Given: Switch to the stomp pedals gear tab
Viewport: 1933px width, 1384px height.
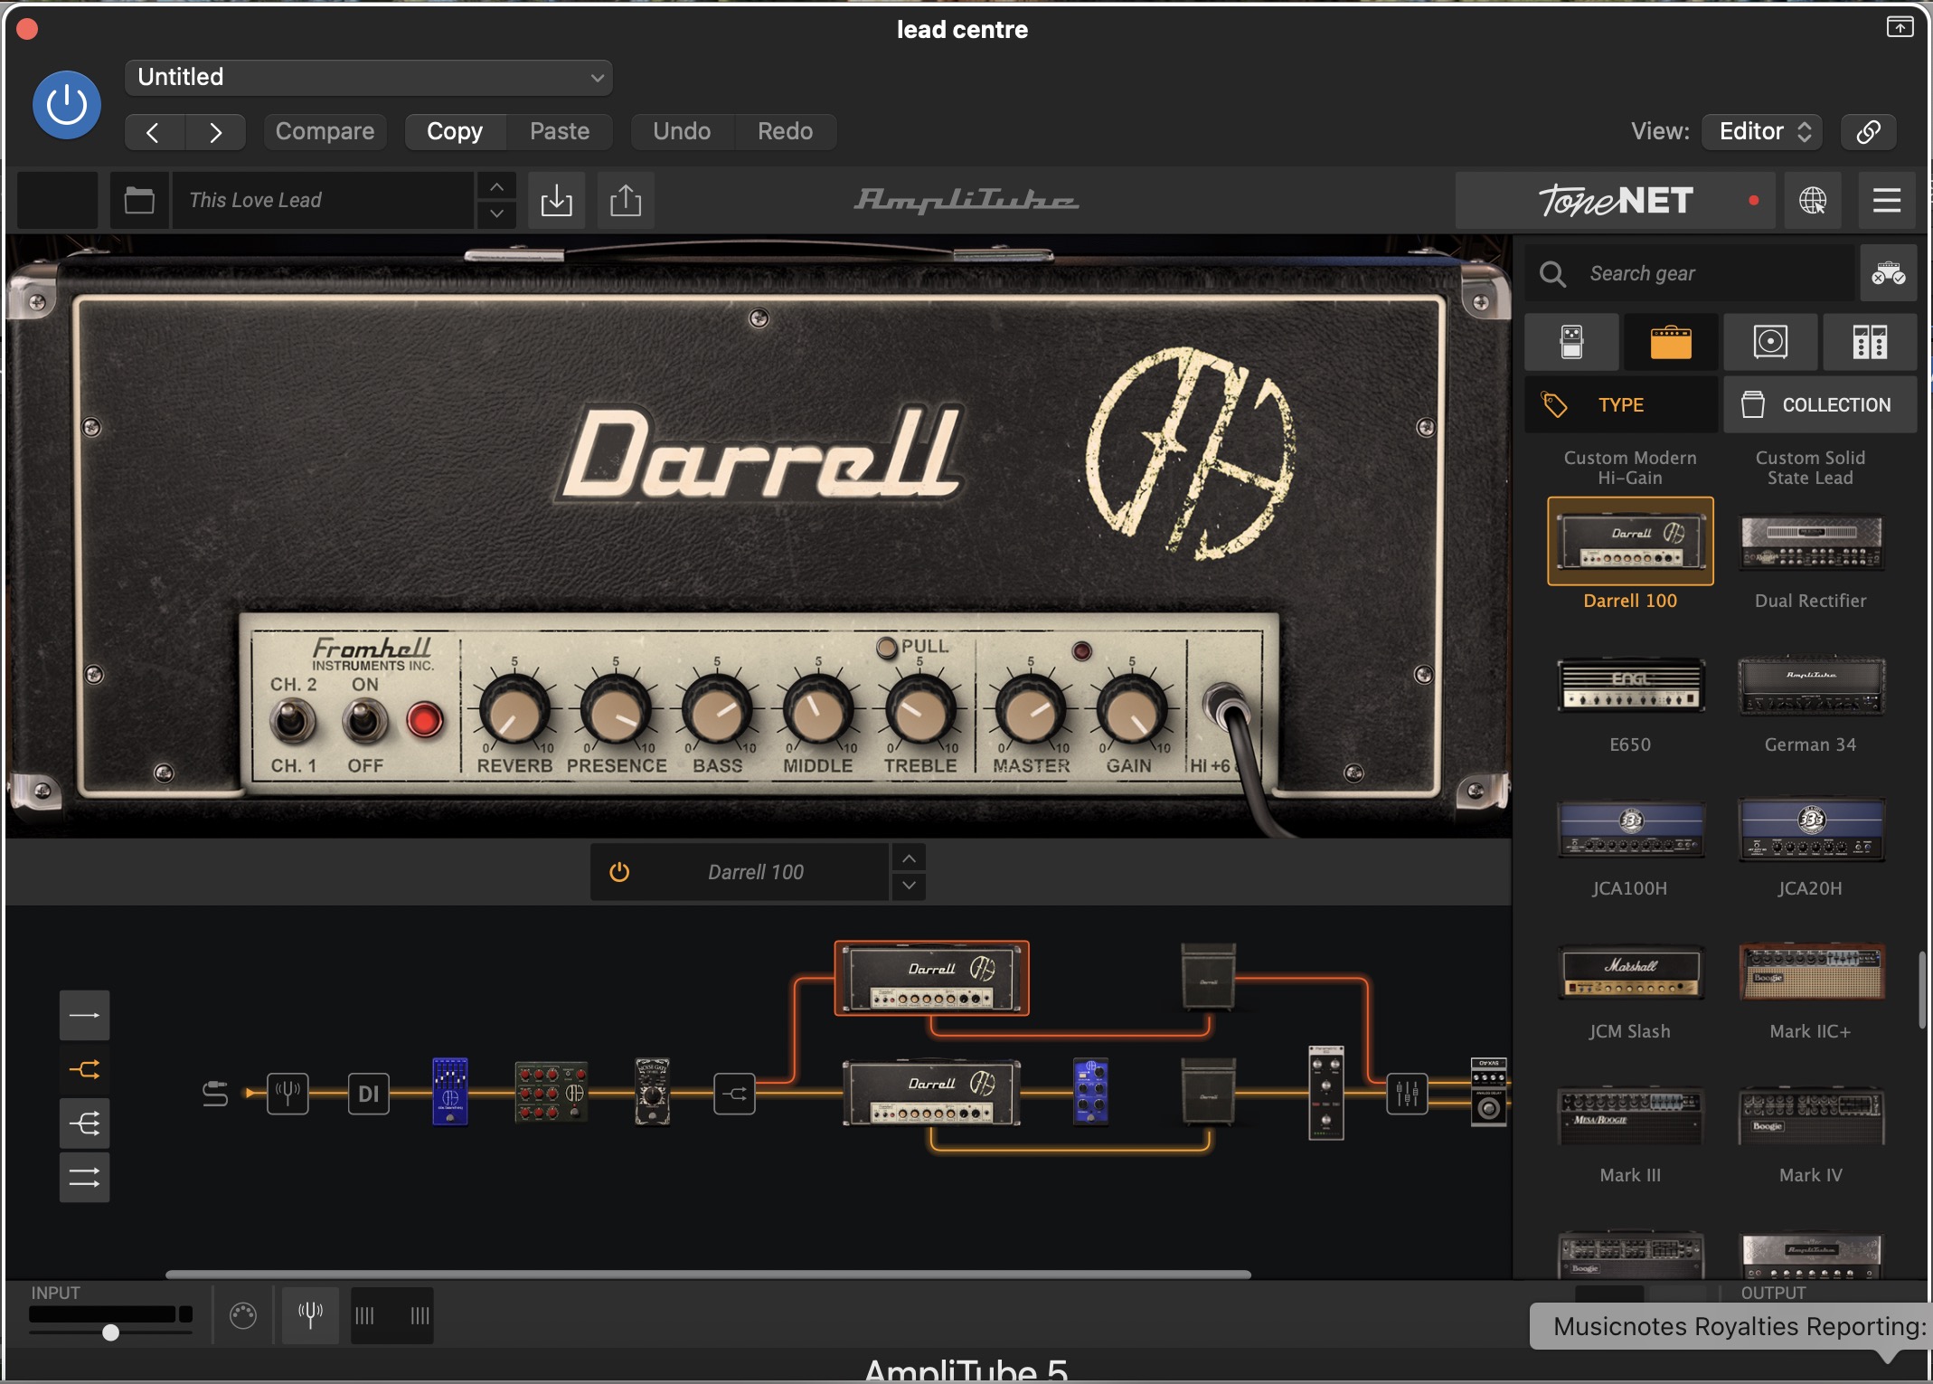Looking at the screenshot, I should pyautogui.click(x=1571, y=342).
